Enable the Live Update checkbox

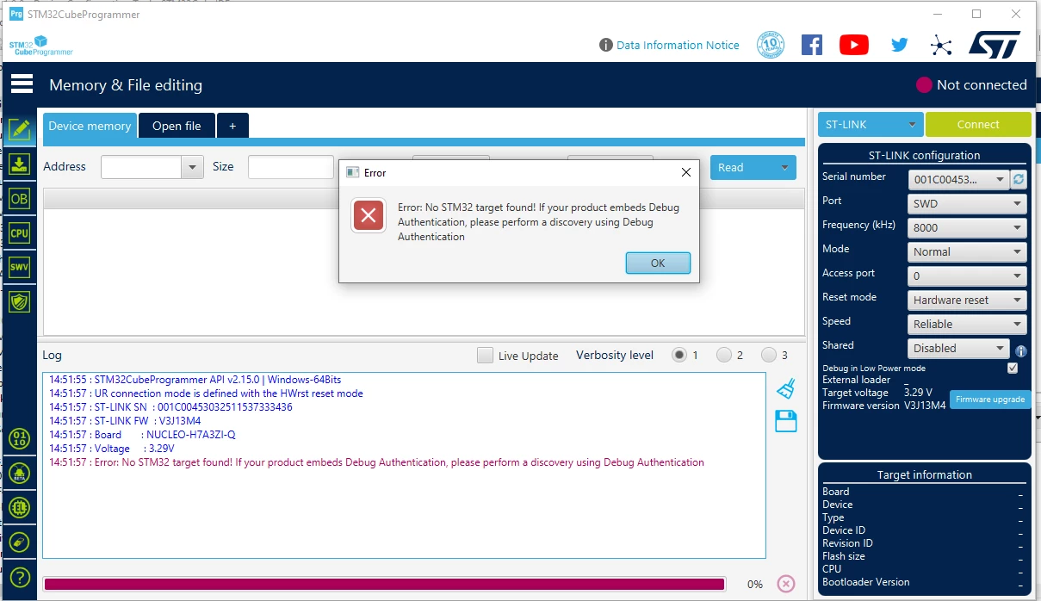click(x=486, y=355)
